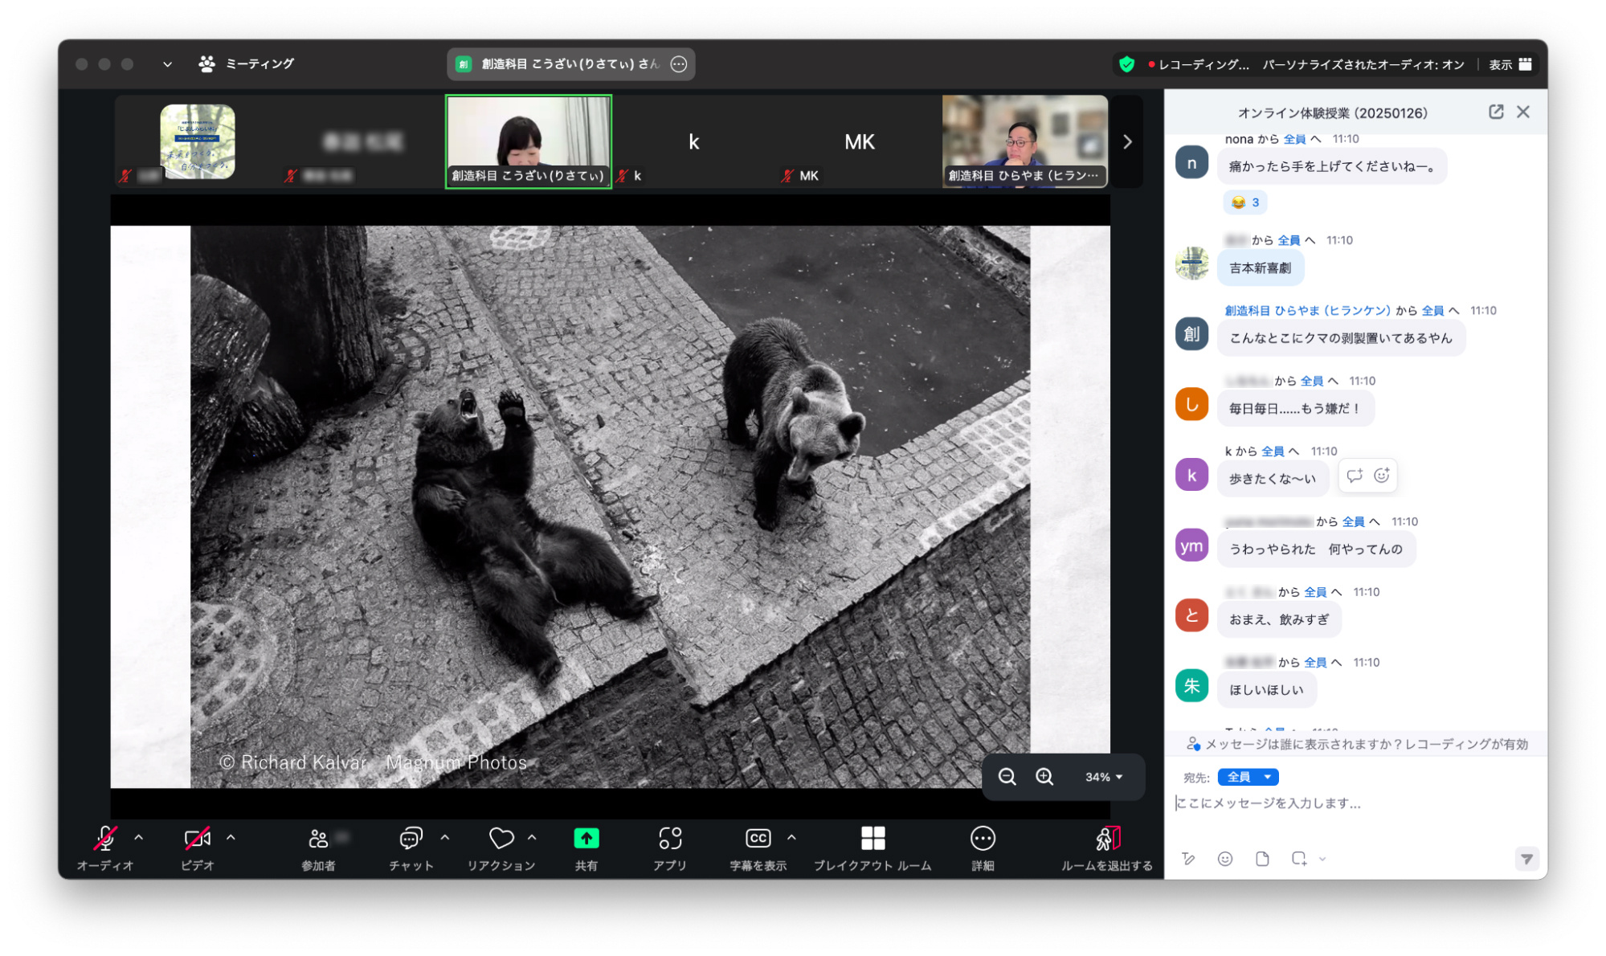Expand reaction options arrow next to リアクション
The height and width of the screenshot is (956, 1606).
click(533, 837)
